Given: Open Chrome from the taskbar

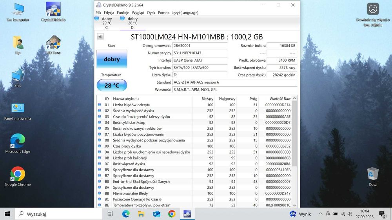Looking at the screenshot, I should click(x=172, y=214).
